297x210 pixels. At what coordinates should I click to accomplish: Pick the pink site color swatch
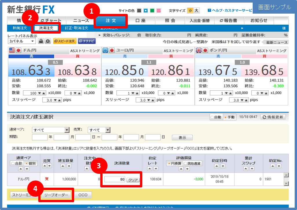158,11
